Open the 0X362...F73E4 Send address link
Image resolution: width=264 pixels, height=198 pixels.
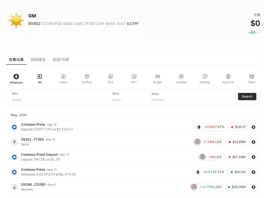pos(32,139)
